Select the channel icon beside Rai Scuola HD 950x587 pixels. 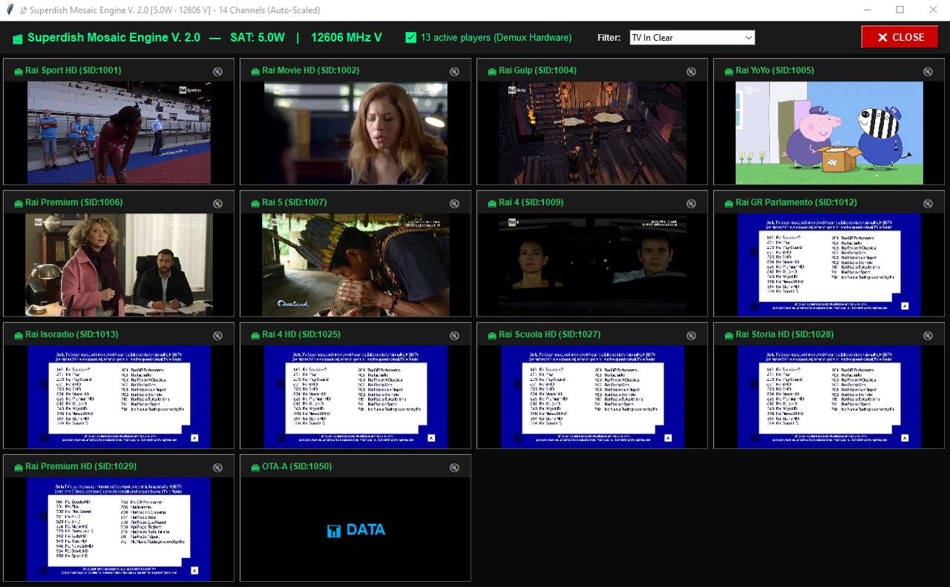491,335
